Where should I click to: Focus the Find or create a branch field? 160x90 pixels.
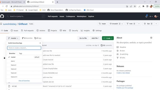click(24, 48)
